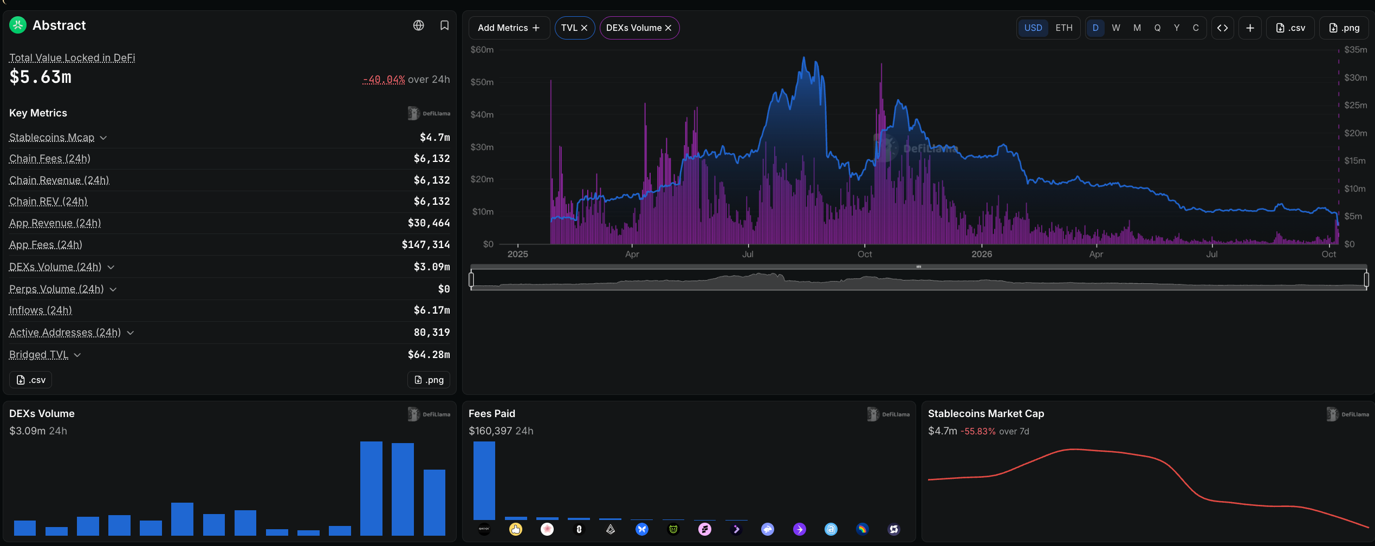Select cumulative (C) chart option
Screen dimensions: 1375x546
pos(1196,28)
